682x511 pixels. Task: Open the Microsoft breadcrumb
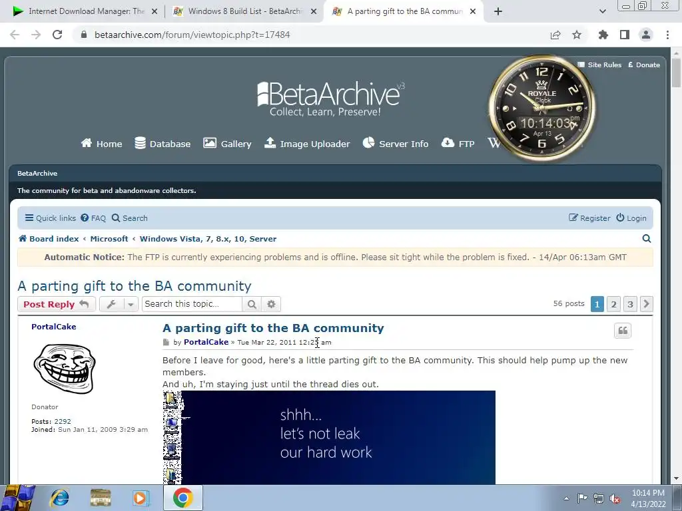coord(109,239)
